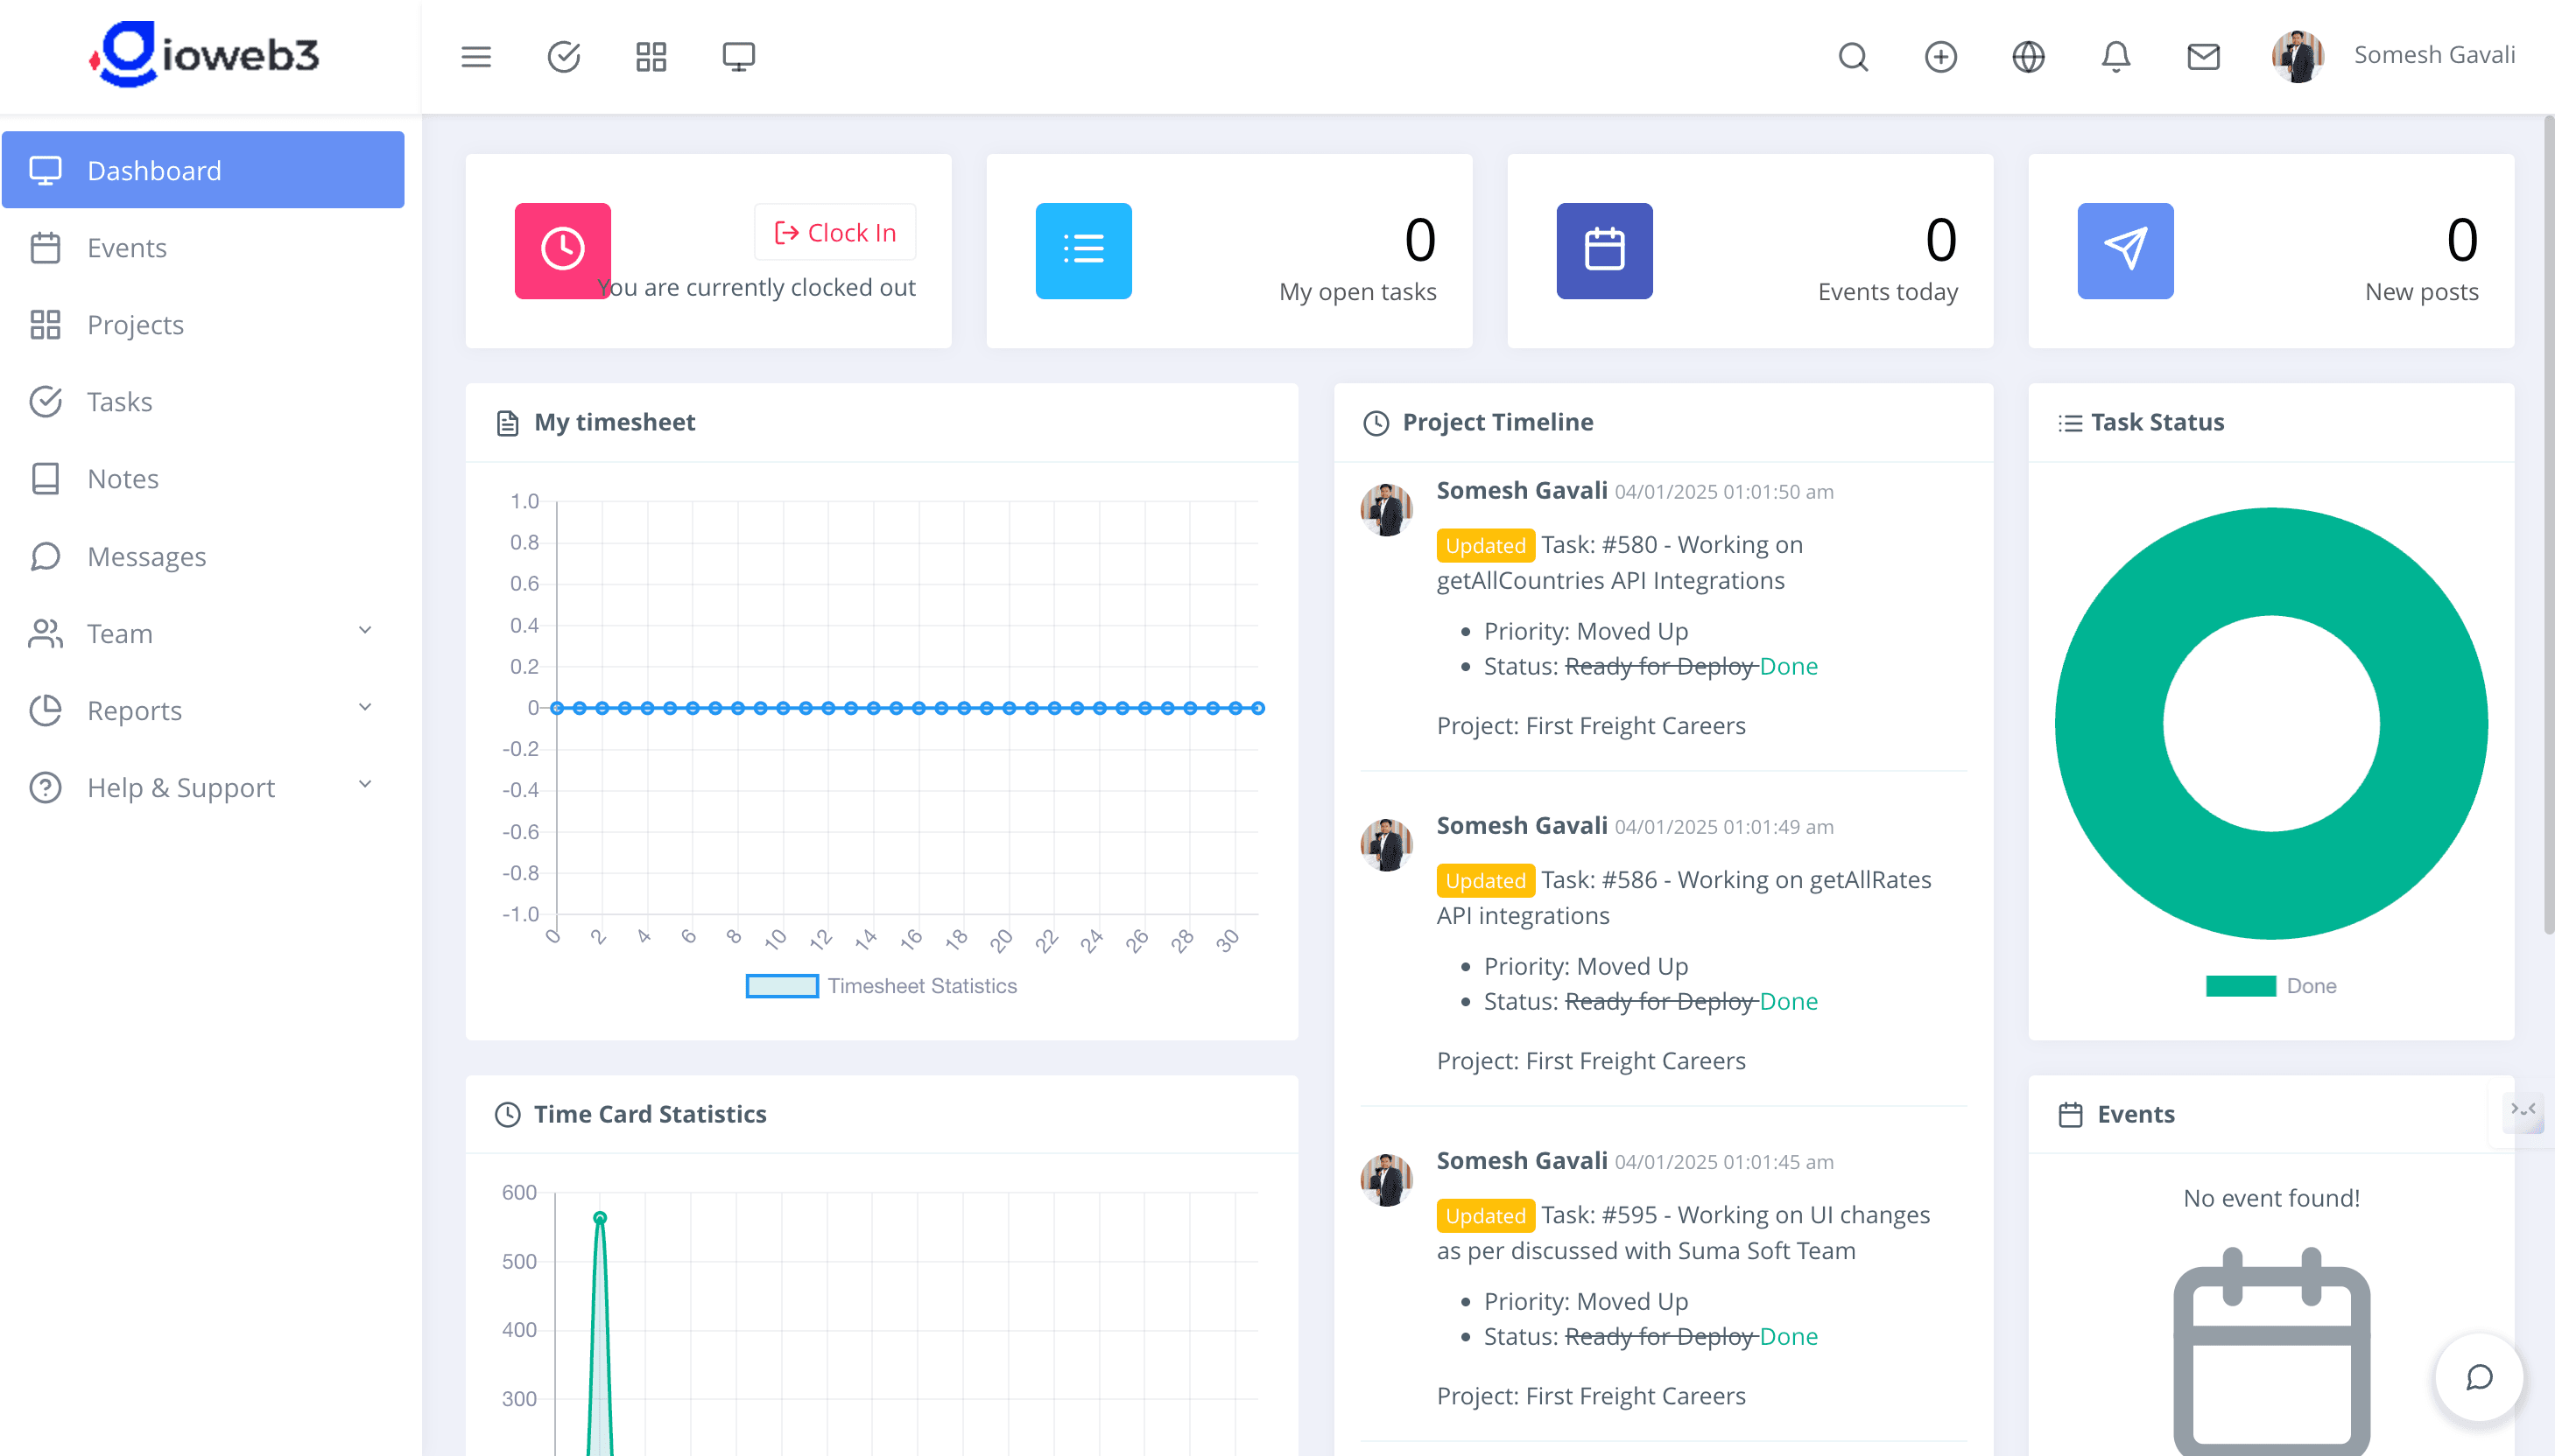Open the globe language icon

click(x=2028, y=57)
